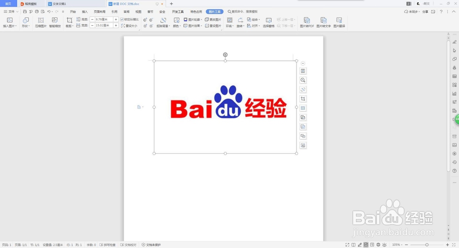This screenshot has width=459, height=248.
Task: Open the 105% zoom level dropdown
Action: (x=397, y=245)
